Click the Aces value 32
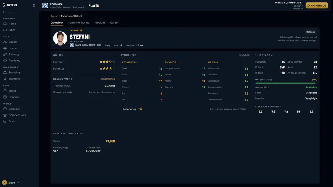Viewport: 333px width, 187px height. coord(315,68)
